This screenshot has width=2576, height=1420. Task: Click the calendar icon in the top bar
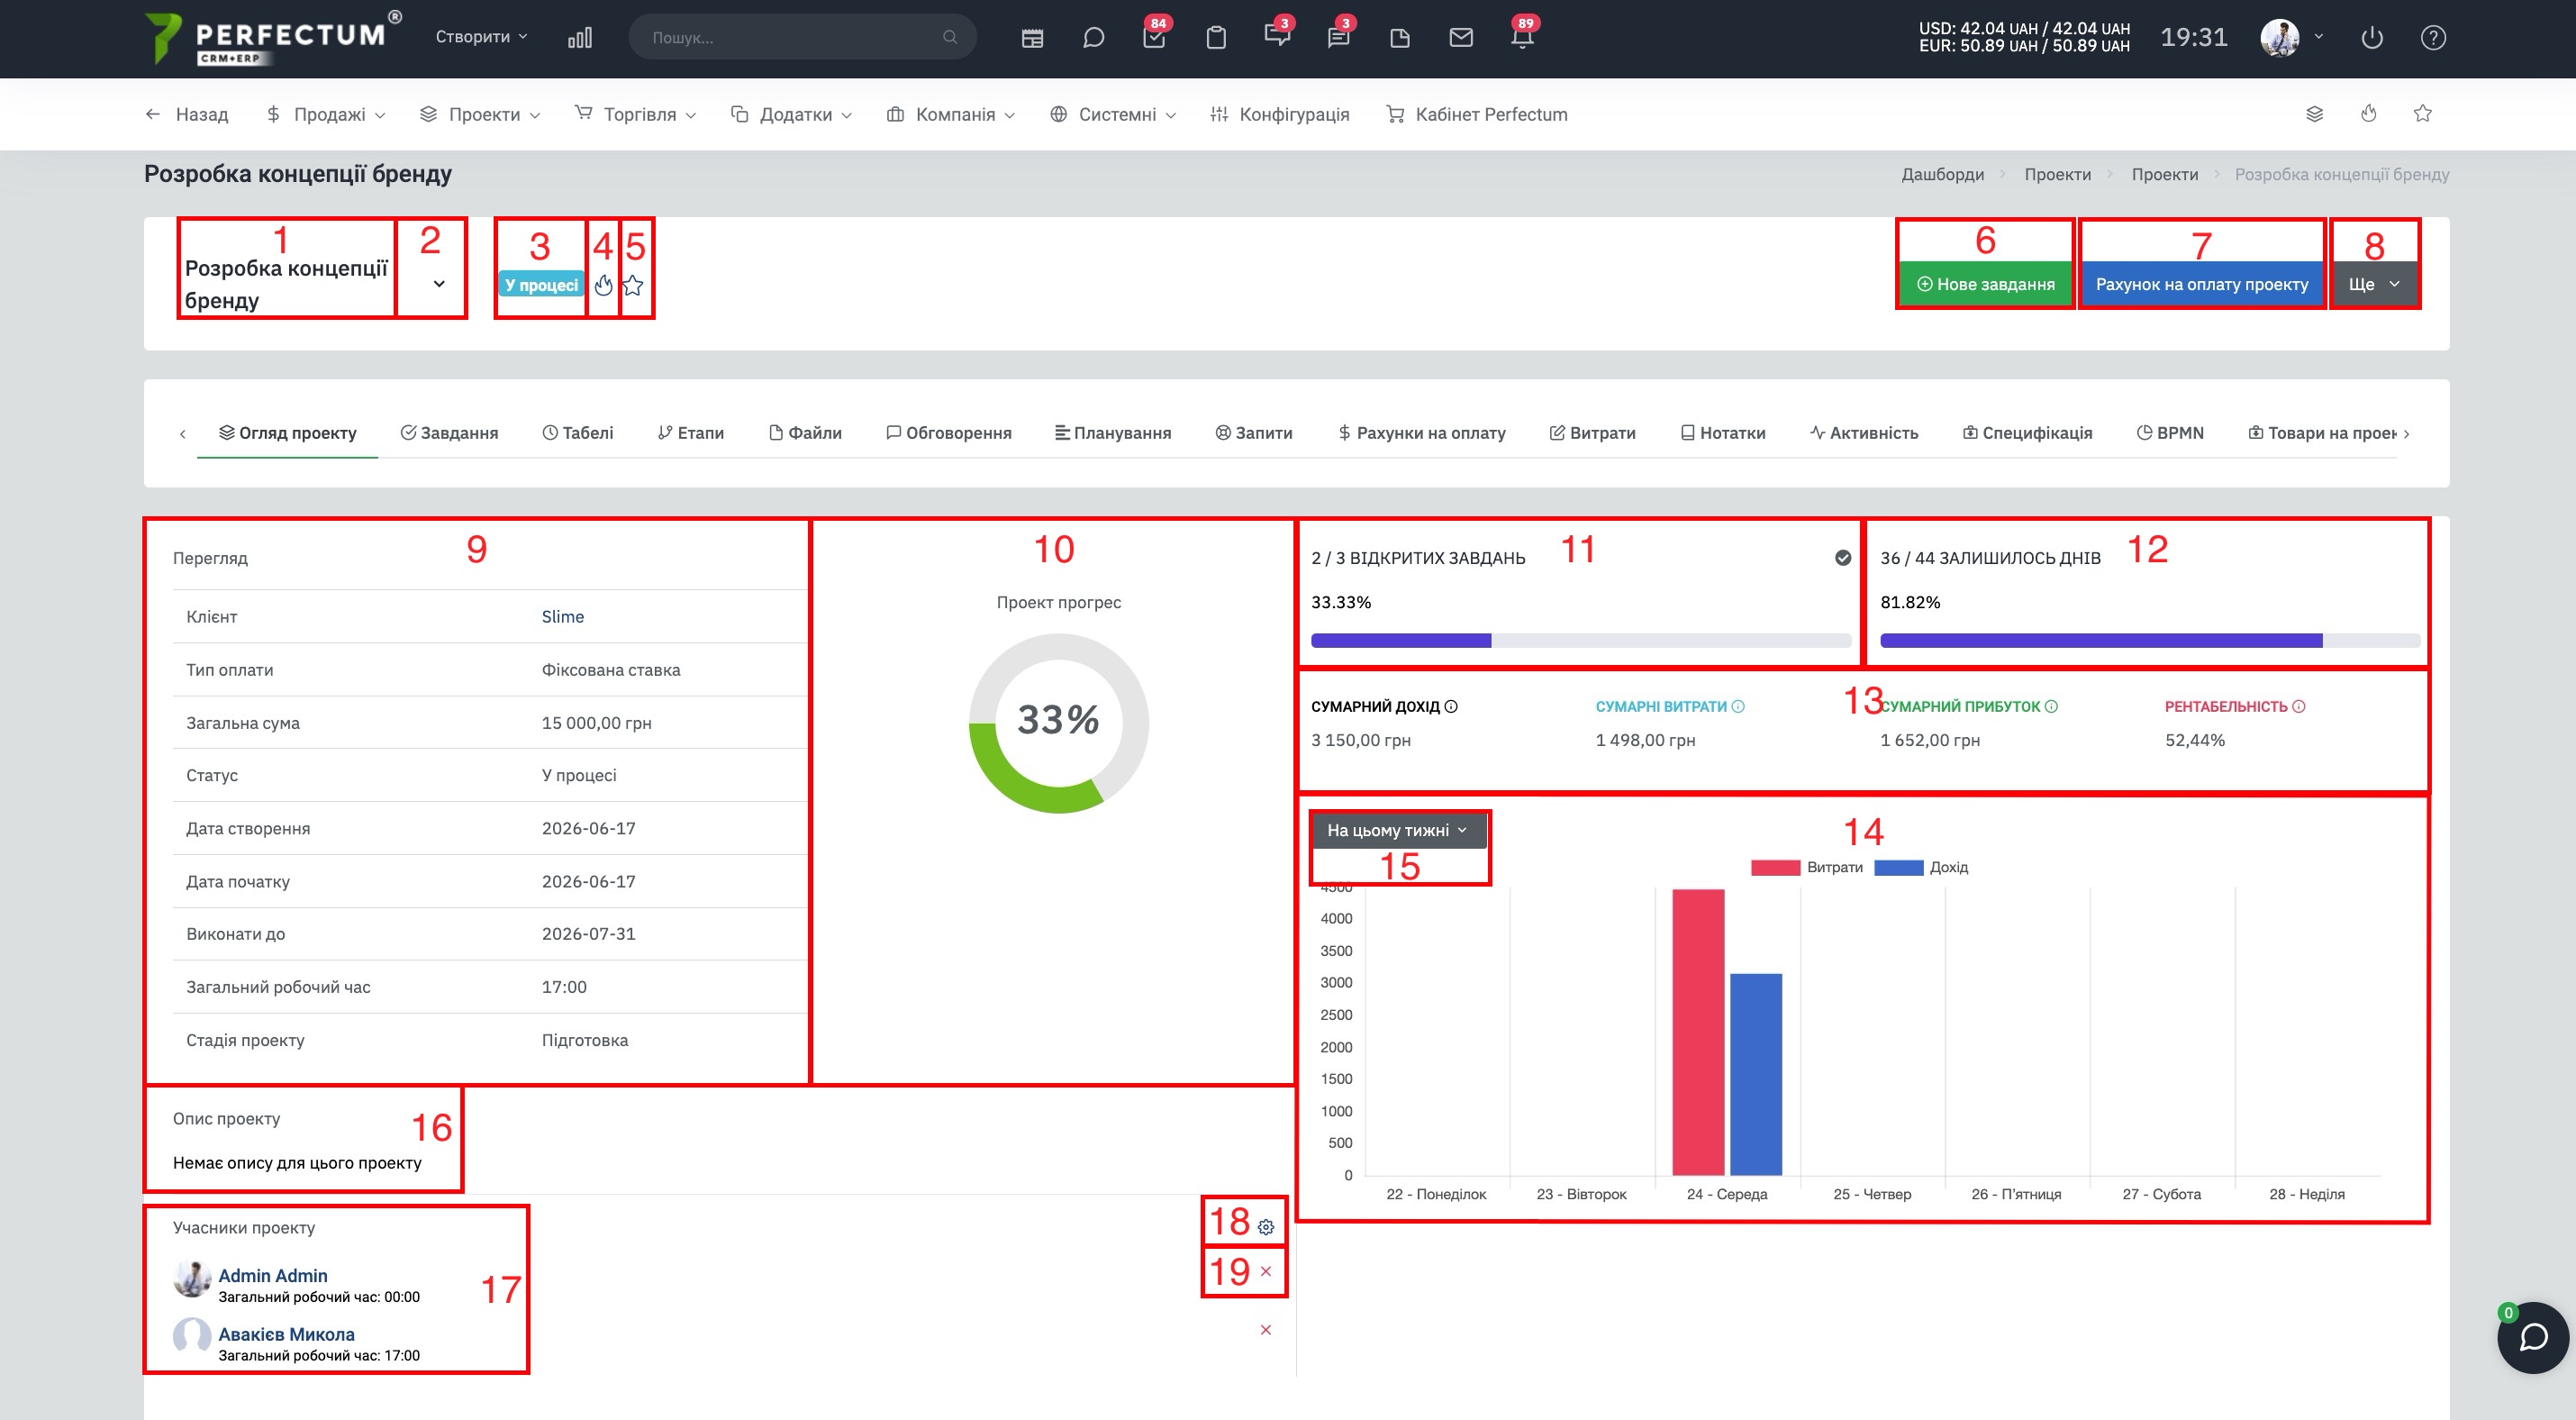[x=1032, y=38]
